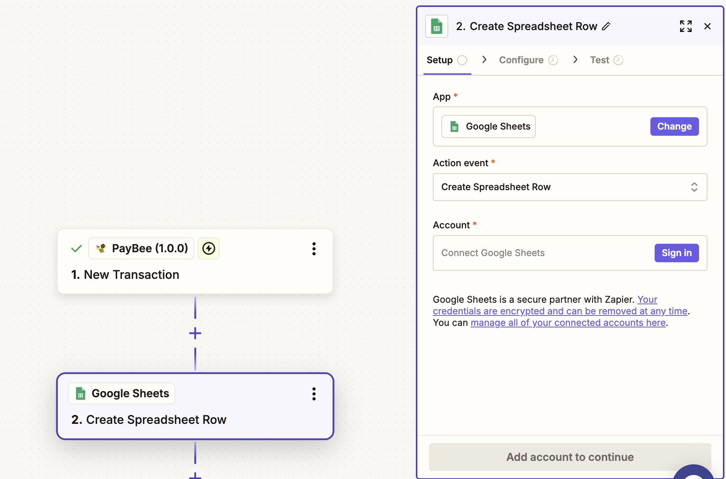Expand the step editor panel to fullscreen
Screen dimensions: 726x479
point(685,26)
